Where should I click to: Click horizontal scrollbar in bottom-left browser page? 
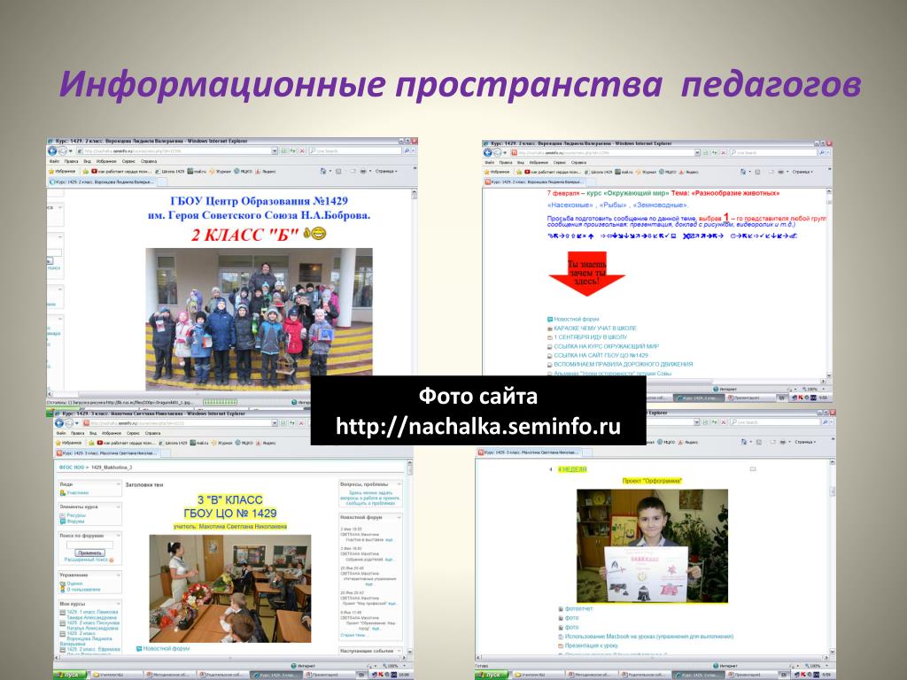point(229,658)
